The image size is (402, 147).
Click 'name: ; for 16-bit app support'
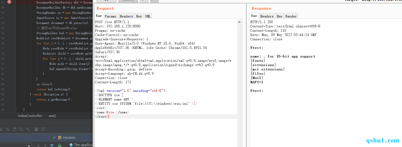tap(283, 56)
